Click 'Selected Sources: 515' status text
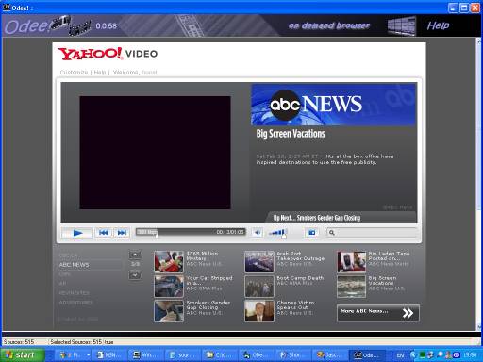The height and width of the screenshot is (362, 483). [x=76, y=342]
